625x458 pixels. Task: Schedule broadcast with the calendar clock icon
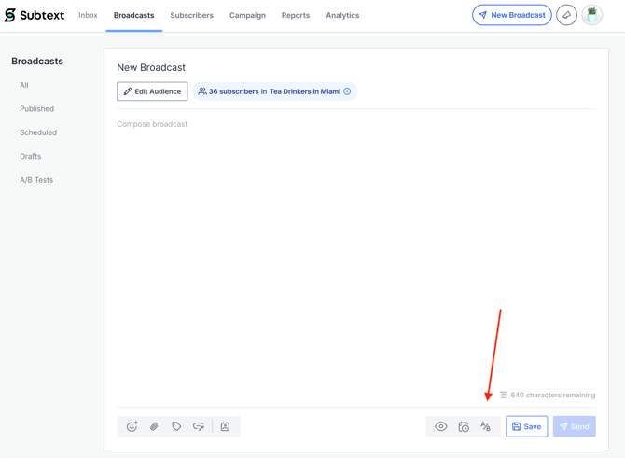464,426
